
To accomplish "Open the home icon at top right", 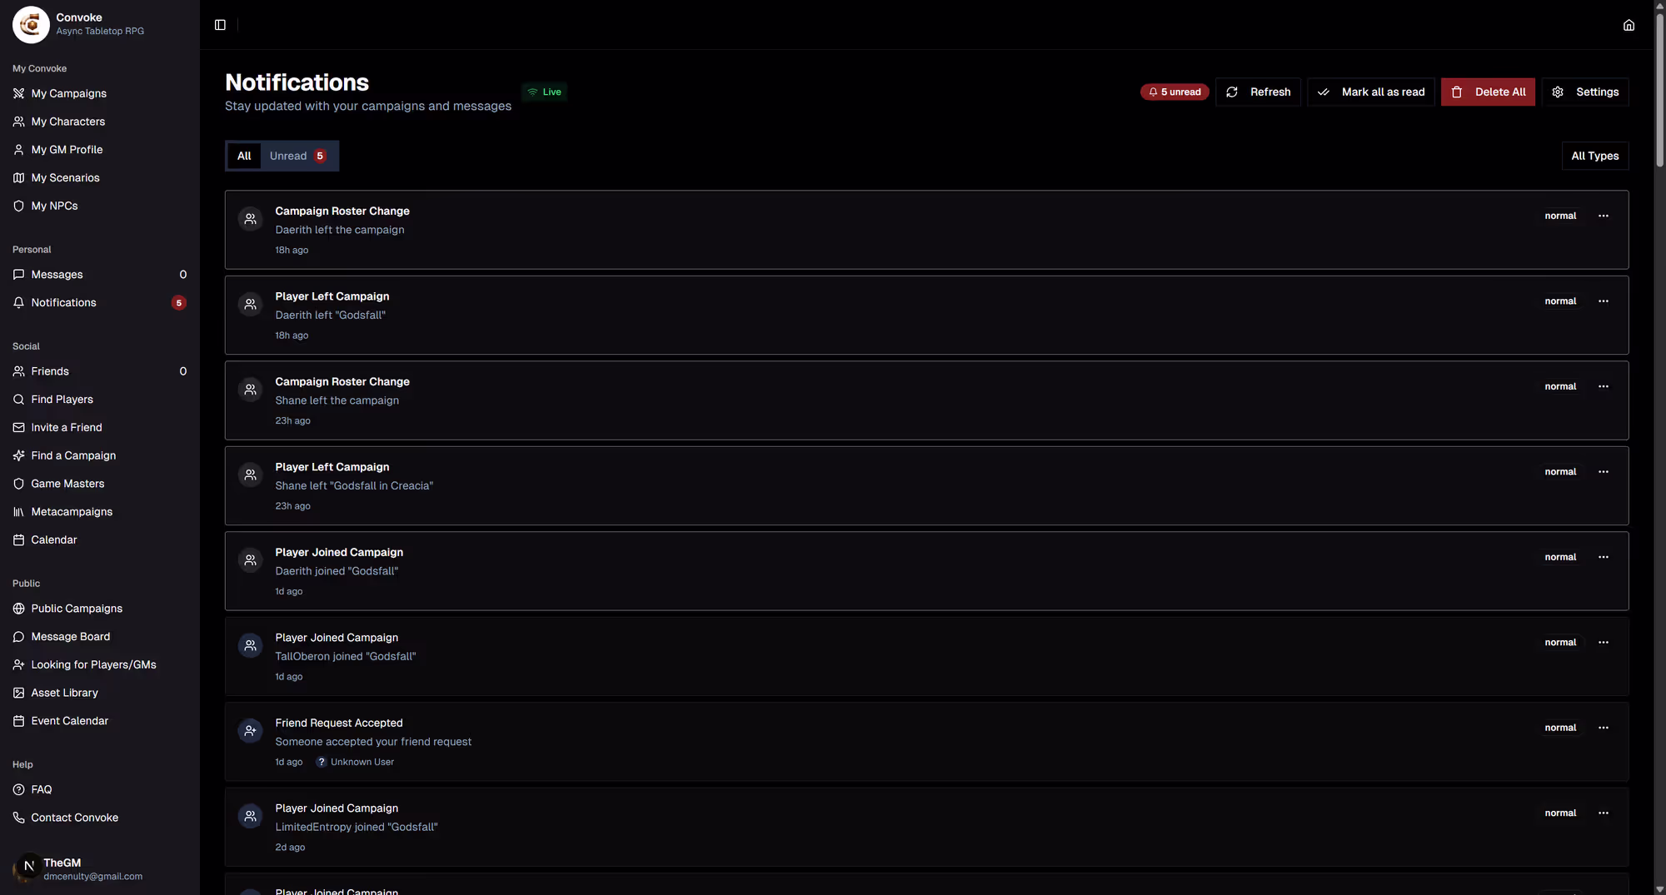I will point(1629,25).
